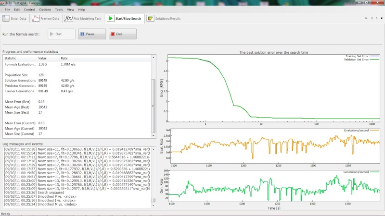Image resolution: width=385 pixels, height=216 pixels.
Task: Click the 00:15:18 size=11 log entry
Action: (x=77, y=149)
